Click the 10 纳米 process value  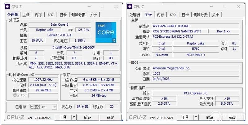[x=37, y=40]
